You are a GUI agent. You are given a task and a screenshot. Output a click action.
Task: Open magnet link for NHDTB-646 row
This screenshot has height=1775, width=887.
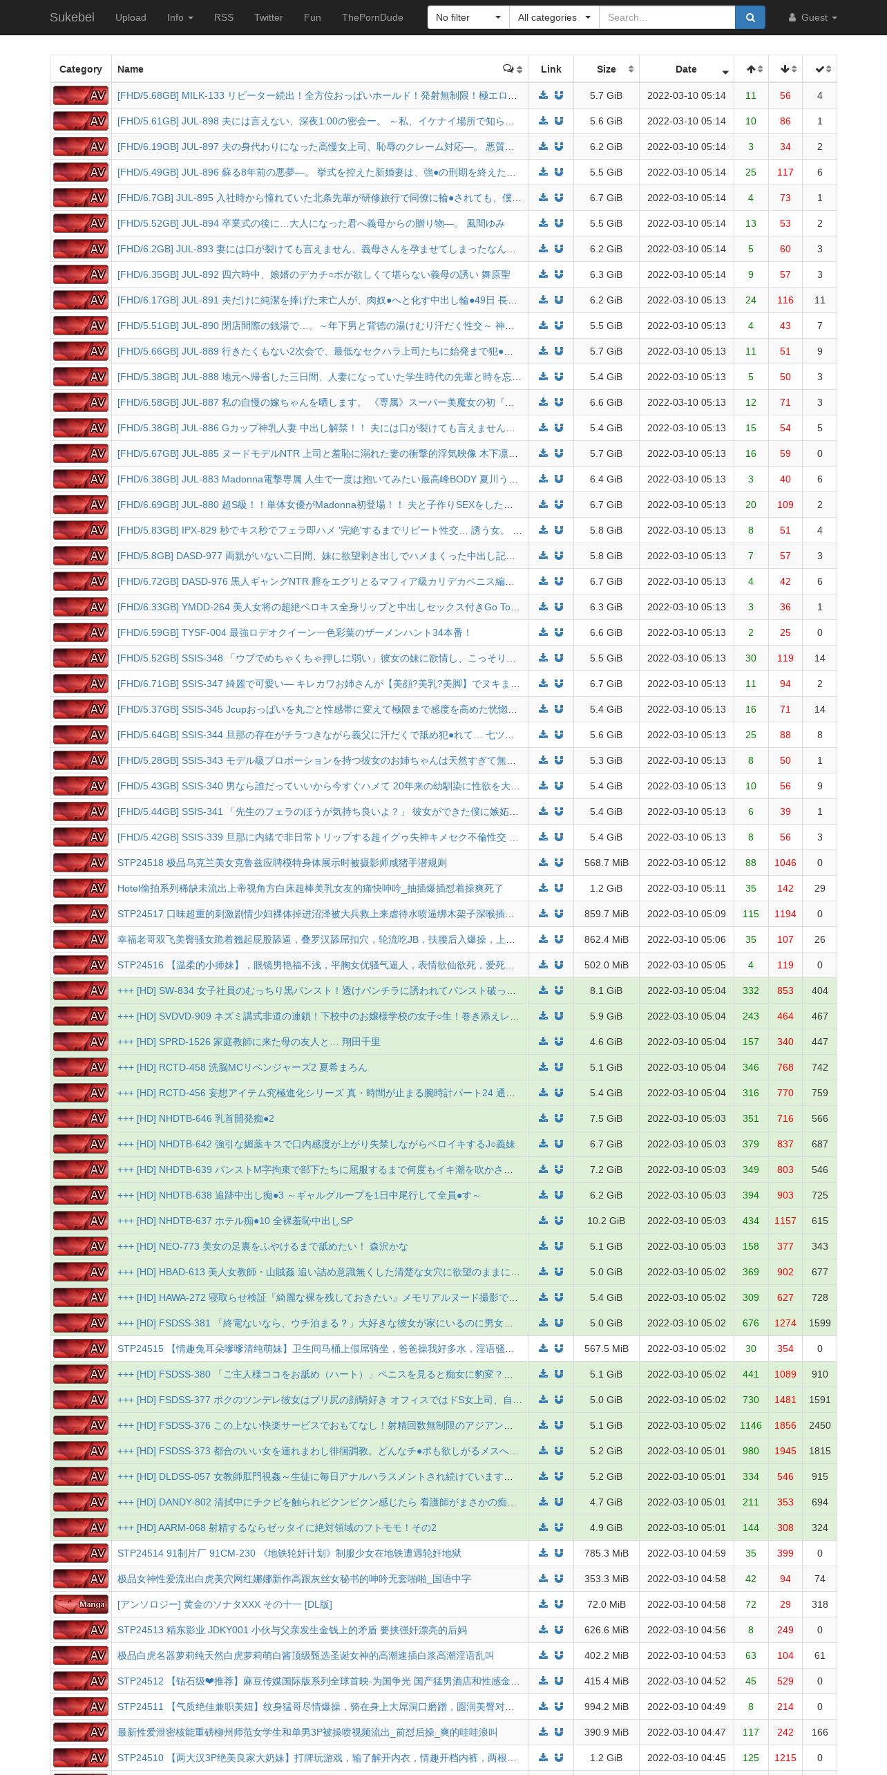pos(559,1118)
